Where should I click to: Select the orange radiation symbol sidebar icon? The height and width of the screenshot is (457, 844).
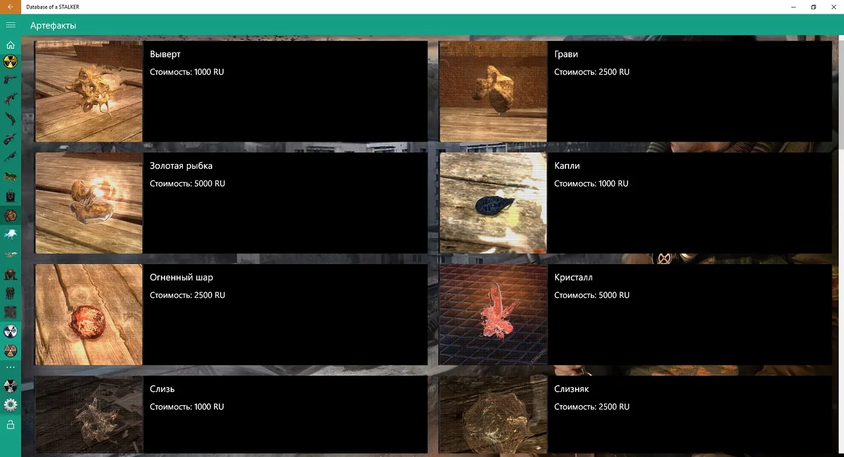(10, 350)
